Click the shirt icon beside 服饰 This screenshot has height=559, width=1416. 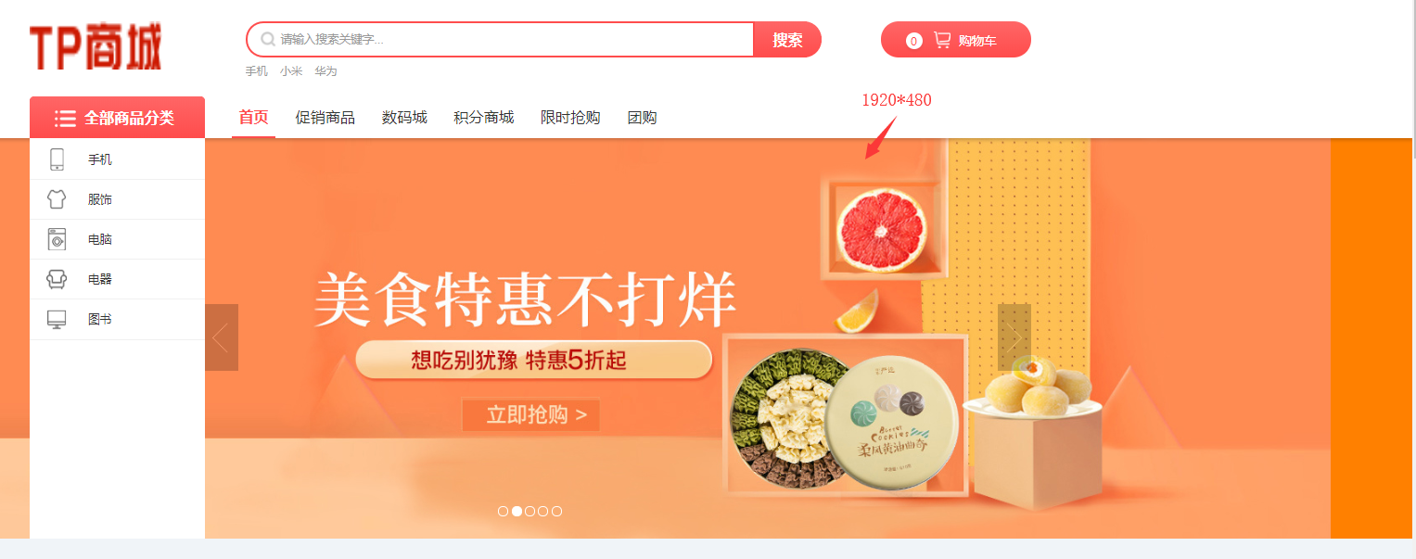[57, 199]
